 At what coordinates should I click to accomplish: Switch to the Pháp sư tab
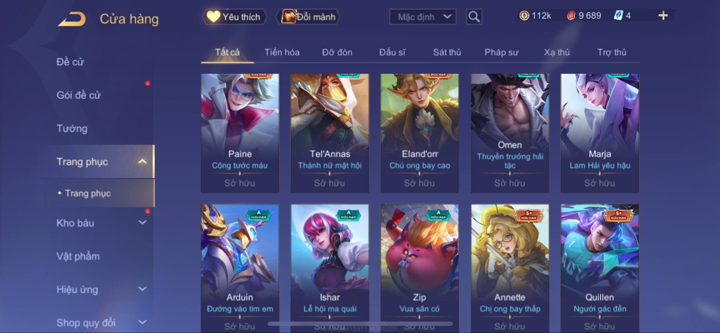(501, 52)
